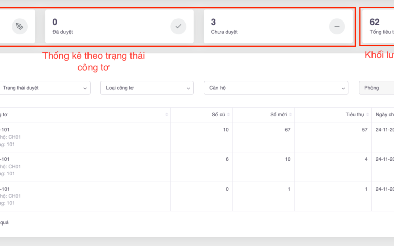Click the pen icon in the first statistics card

point(19,26)
